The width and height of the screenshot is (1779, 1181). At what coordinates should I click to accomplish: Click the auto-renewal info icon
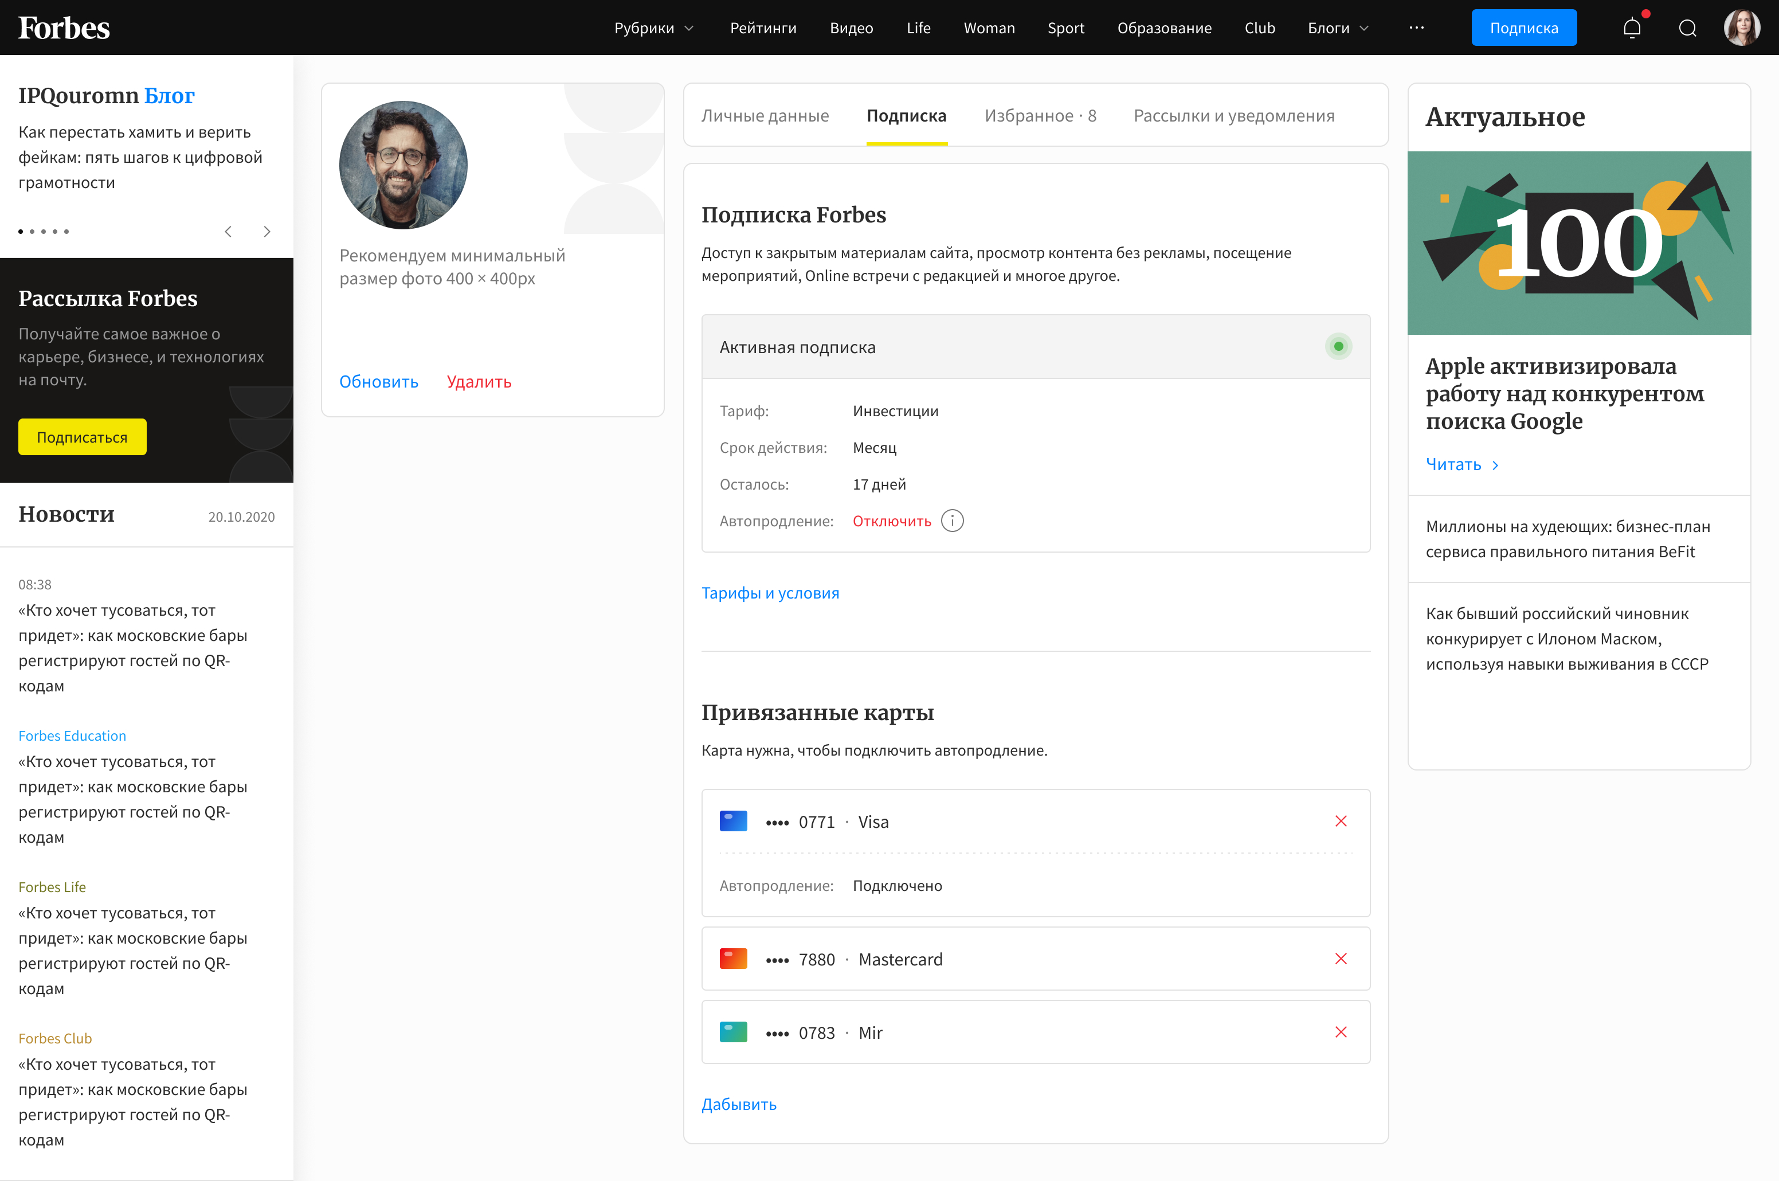[951, 521]
